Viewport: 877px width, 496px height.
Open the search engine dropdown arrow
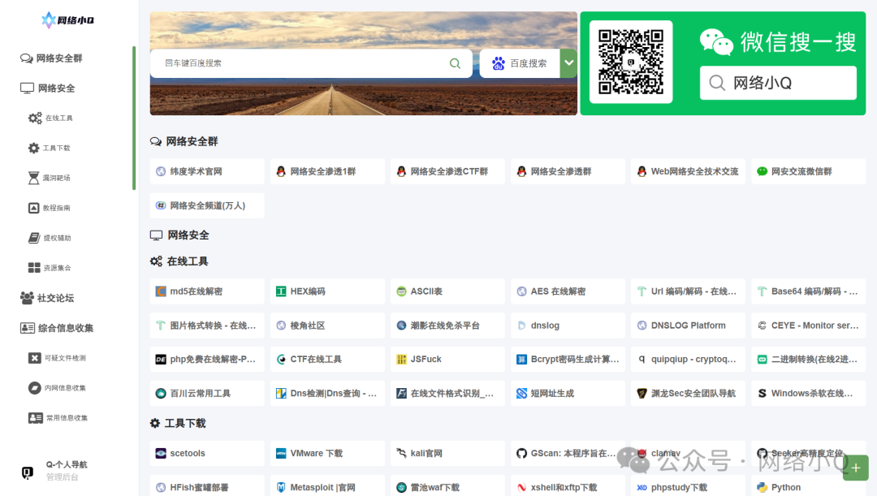(x=568, y=63)
